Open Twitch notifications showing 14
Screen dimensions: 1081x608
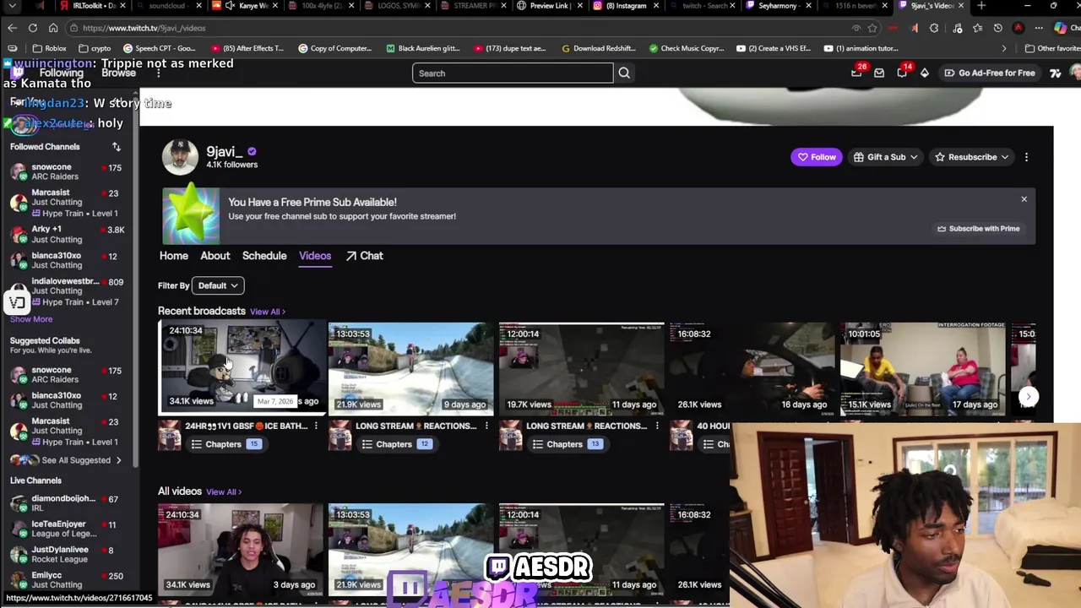coord(902,73)
